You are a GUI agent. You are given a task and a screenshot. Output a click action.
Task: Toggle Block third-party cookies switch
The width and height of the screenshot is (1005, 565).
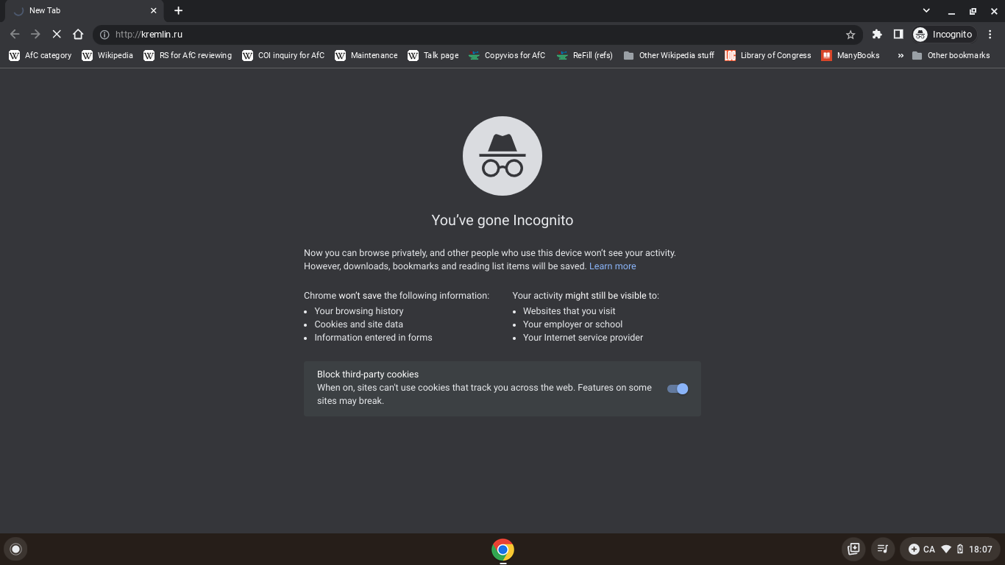pos(677,388)
